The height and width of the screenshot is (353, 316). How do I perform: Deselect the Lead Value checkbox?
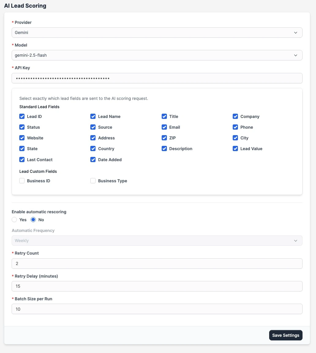coord(235,149)
